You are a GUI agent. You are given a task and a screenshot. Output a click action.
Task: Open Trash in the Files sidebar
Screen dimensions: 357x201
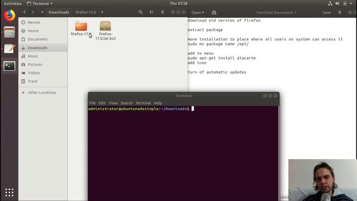(x=43, y=82)
